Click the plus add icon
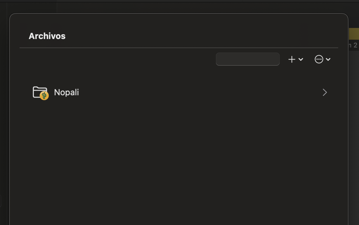This screenshot has width=359, height=225. coord(292,59)
